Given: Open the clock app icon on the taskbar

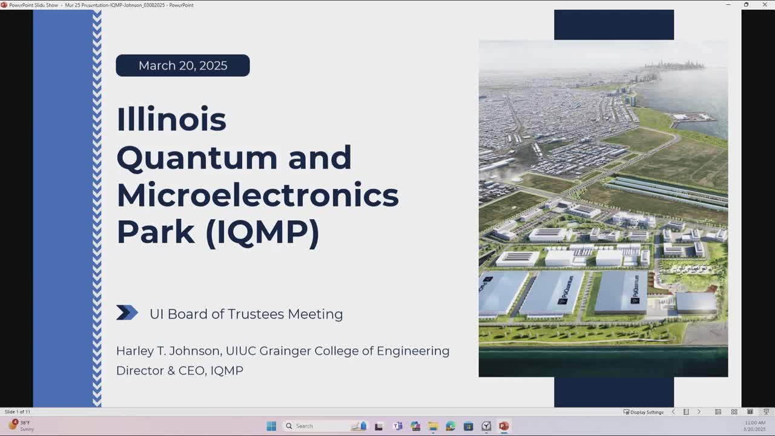Looking at the screenshot, I should click(x=486, y=426).
